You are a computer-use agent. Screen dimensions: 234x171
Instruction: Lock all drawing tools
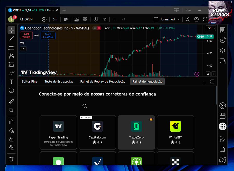pos(11,139)
